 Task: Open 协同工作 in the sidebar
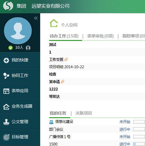[x=20, y=76]
